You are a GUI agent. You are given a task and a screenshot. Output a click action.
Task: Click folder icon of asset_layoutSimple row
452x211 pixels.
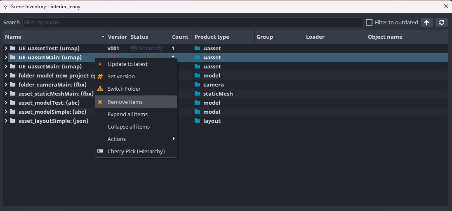(x=12, y=121)
